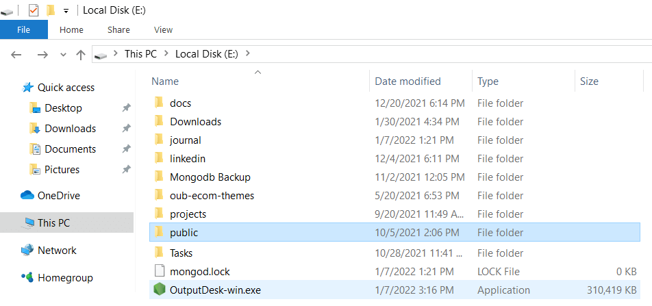The image size is (652, 306).
Task: Click the Back navigation arrow
Action: (x=16, y=55)
